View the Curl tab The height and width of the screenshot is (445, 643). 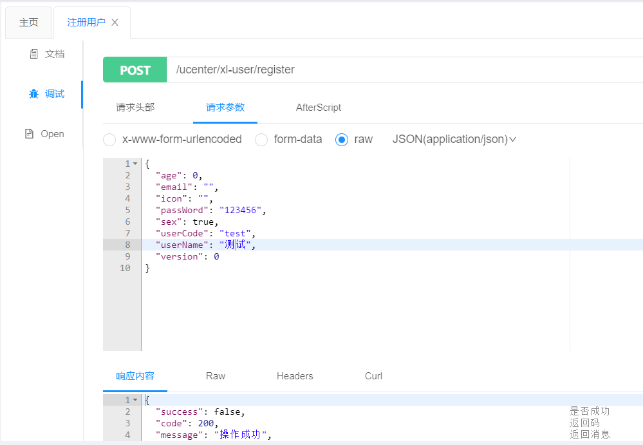tap(373, 376)
